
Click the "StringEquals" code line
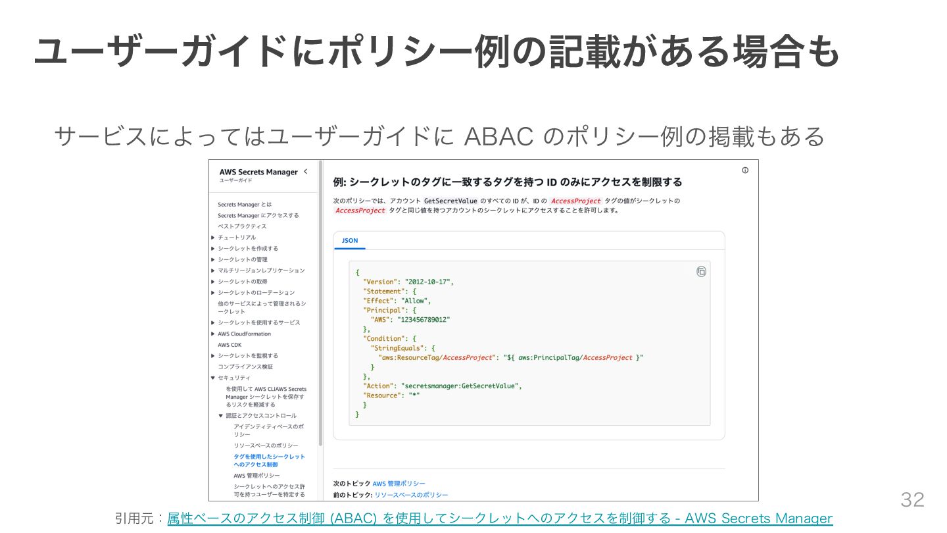coord(403,348)
